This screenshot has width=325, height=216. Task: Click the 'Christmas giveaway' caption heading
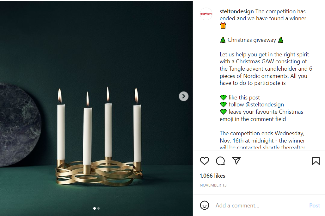[x=252, y=40]
